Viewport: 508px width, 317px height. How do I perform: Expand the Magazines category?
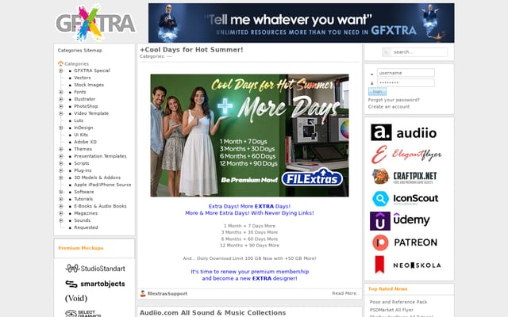pos(61,213)
